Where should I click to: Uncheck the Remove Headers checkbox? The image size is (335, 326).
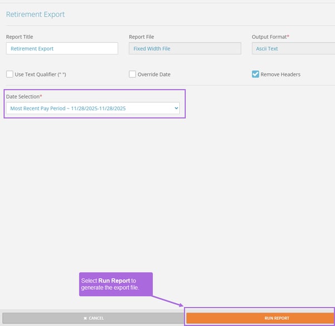(255, 74)
